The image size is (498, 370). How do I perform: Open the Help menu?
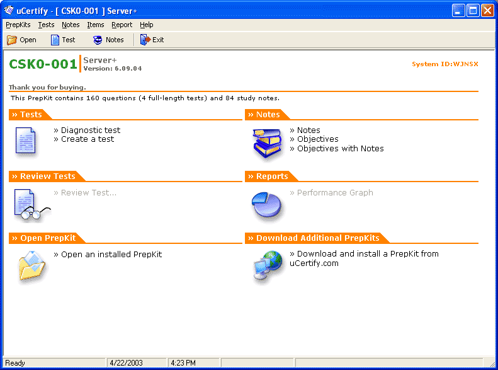click(x=147, y=25)
